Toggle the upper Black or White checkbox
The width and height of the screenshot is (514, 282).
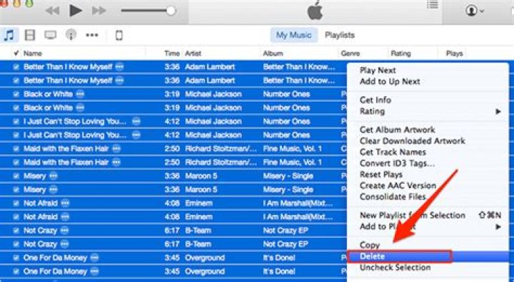pos(16,94)
